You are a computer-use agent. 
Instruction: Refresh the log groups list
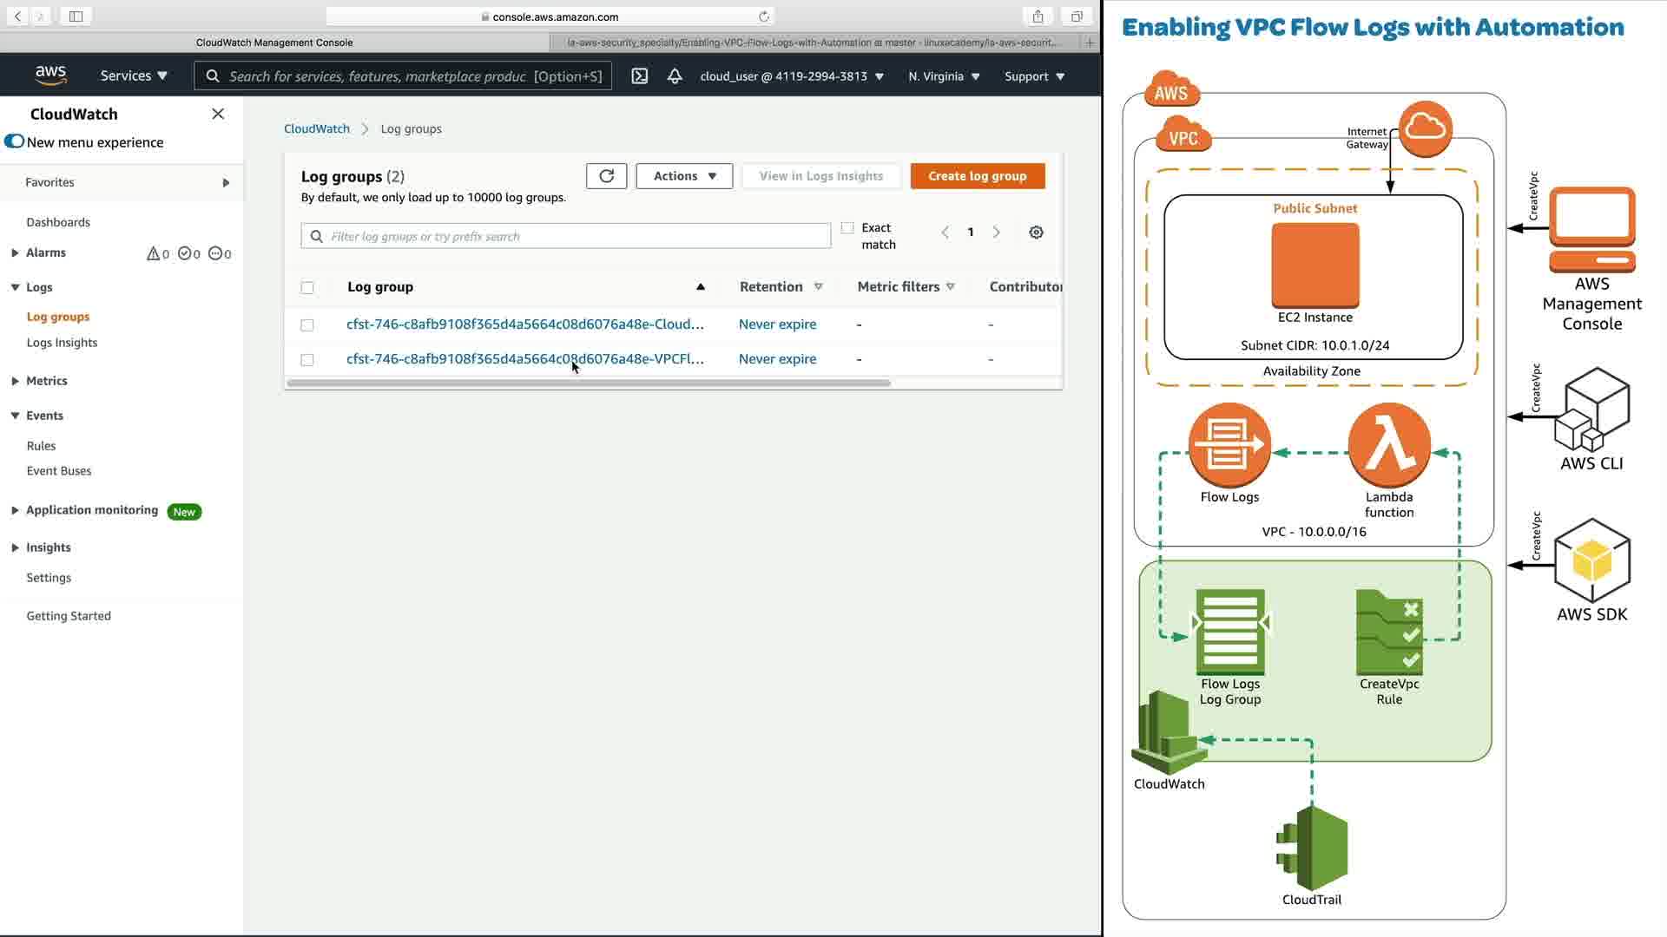(x=606, y=176)
